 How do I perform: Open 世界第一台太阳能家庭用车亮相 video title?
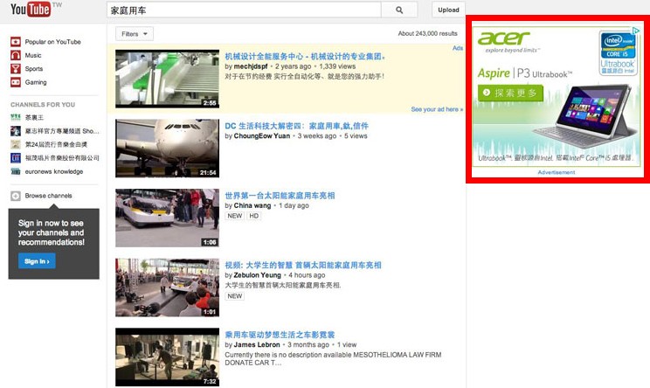(280, 196)
